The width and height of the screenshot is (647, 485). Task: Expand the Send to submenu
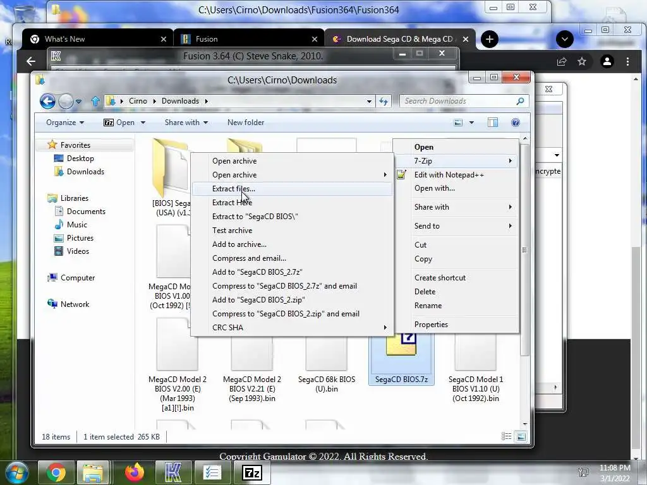coord(456,226)
